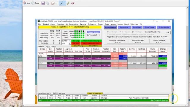Screen dimensions: 190x107
Task: Click the Close All Long button
Action: (78, 46)
